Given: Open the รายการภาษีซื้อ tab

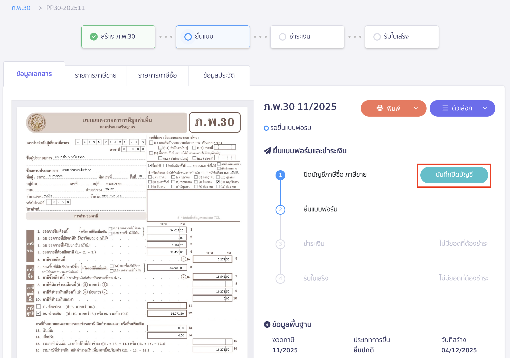Looking at the screenshot, I should click(157, 76).
